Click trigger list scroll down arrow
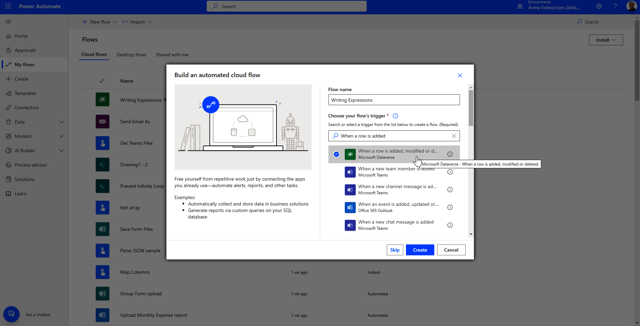The image size is (640, 326). click(471, 234)
